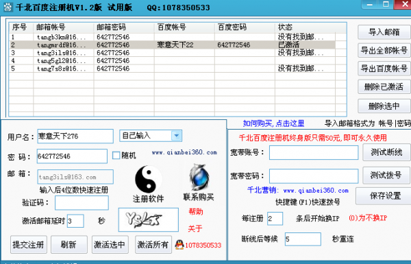
Task: Click the 联系购买 label
Action: click(199, 197)
